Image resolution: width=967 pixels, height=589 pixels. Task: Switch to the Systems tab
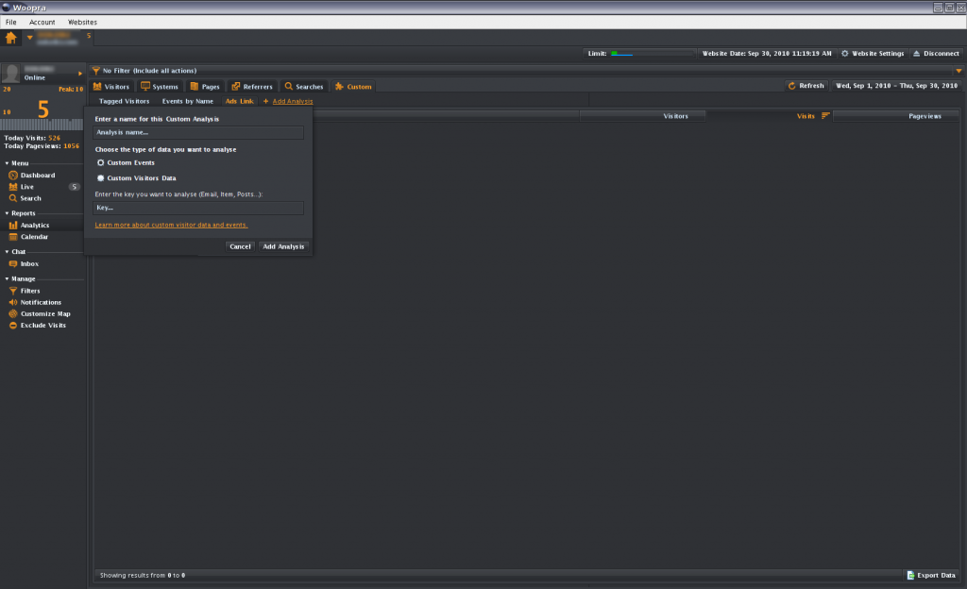pyautogui.click(x=159, y=86)
